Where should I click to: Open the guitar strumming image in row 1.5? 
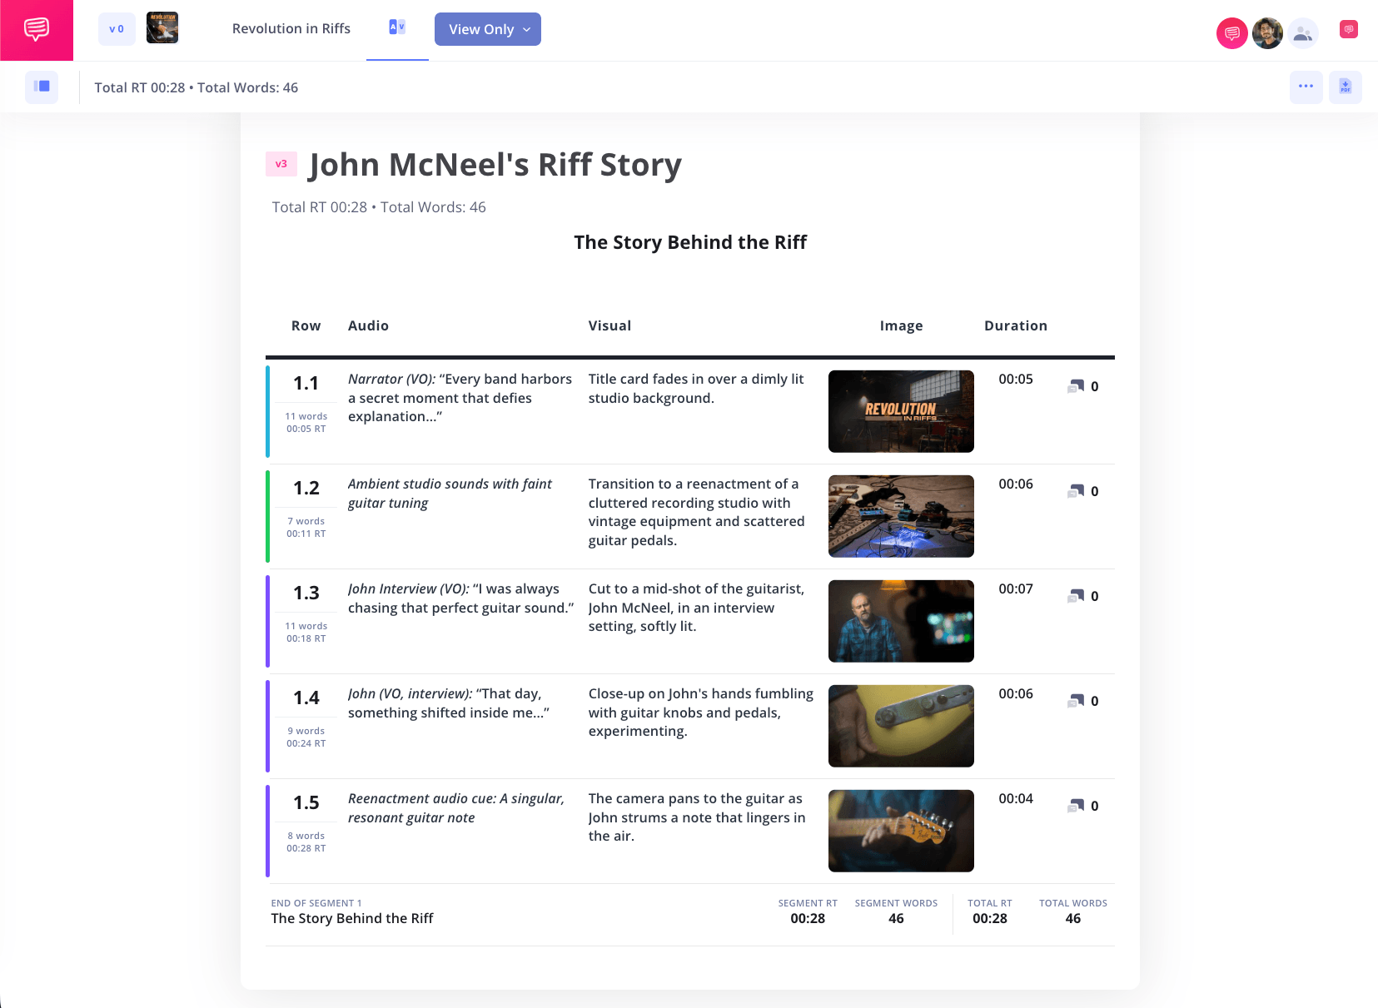(x=901, y=831)
